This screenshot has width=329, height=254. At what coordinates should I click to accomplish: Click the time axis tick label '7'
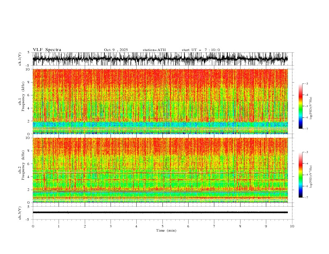point(214,226)
